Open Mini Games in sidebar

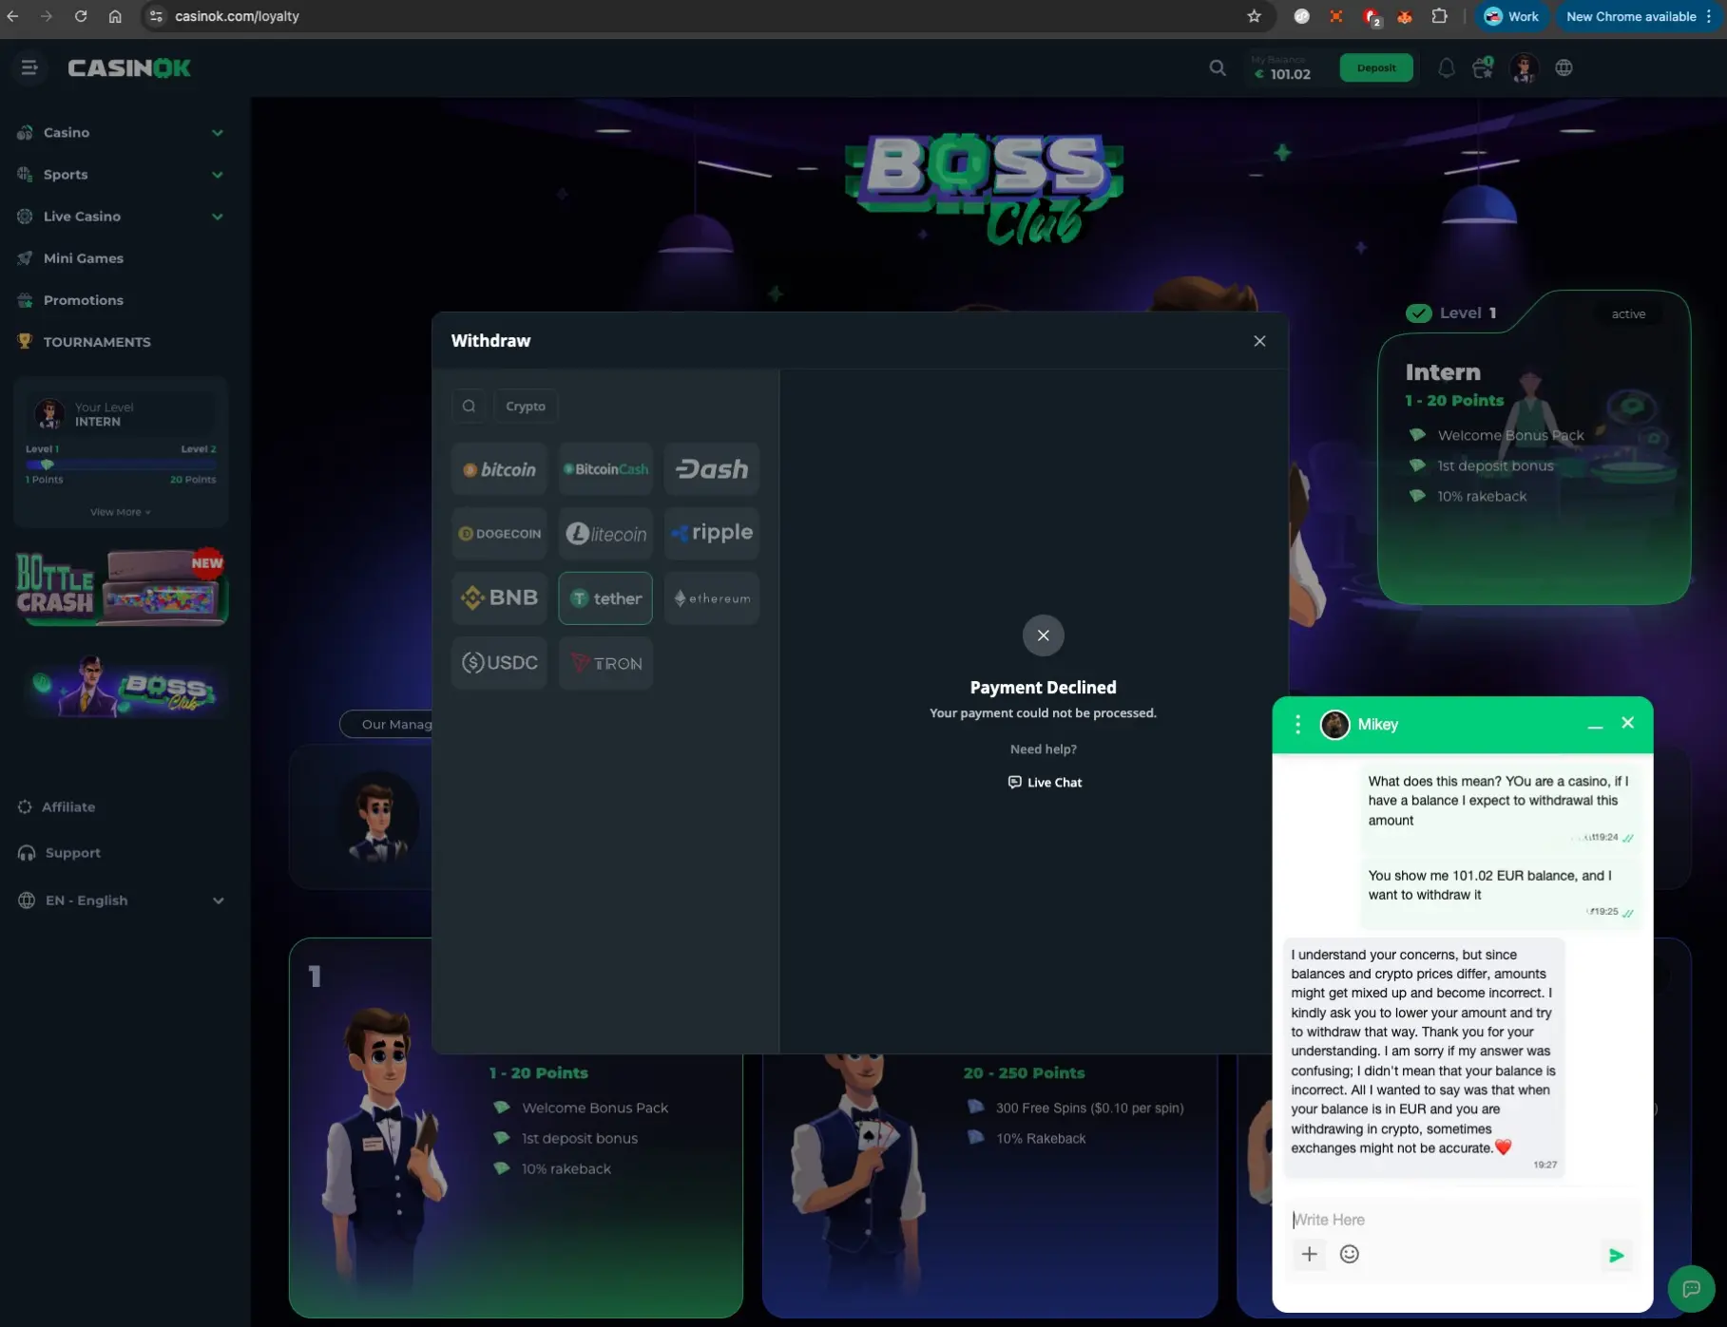pos(83,257)
